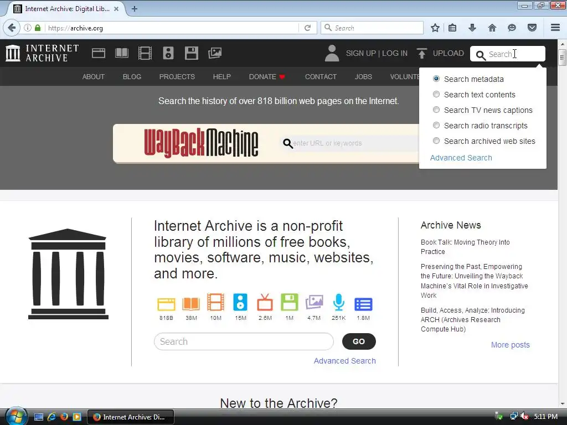
Task: Click the Pocket icon in toolbar
Action: (x=532, y=28)
